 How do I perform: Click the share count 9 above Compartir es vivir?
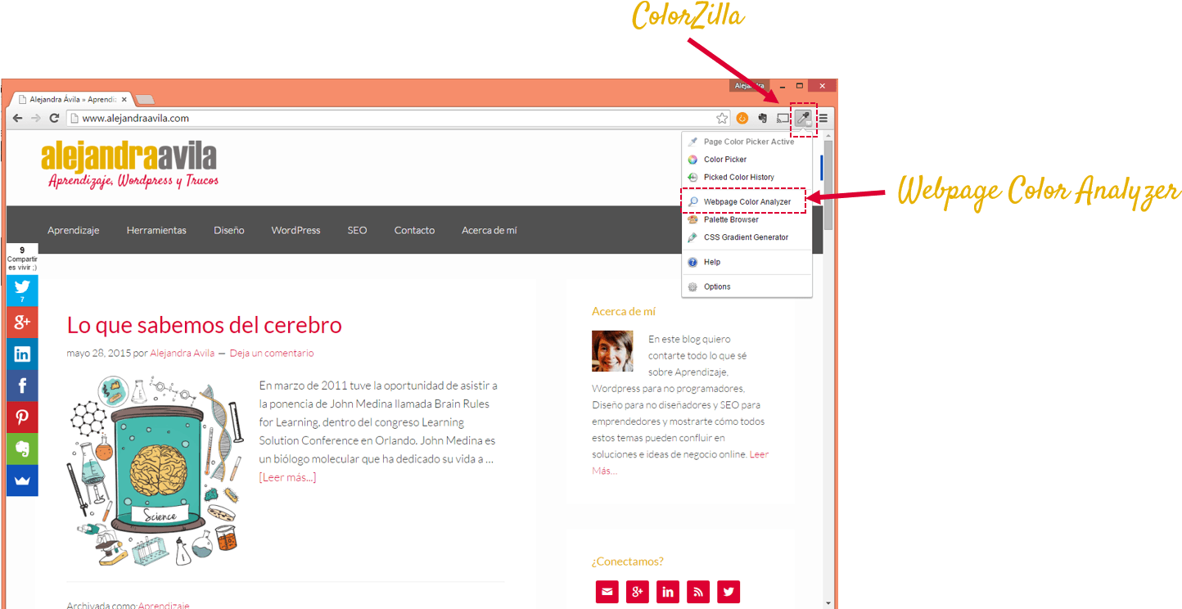tap(22, 250)
